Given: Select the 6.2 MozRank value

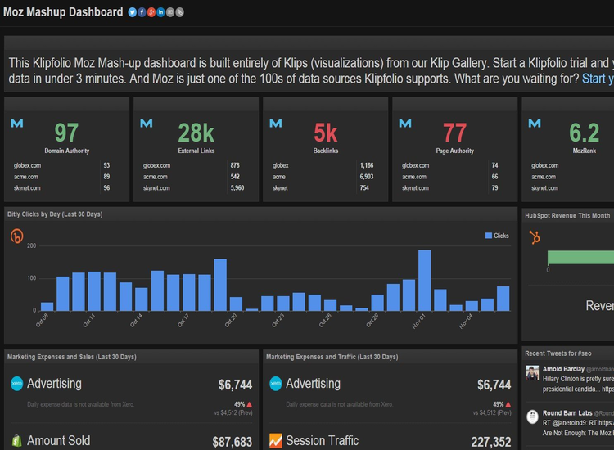Looking at the screenshot, I should (584, 133).
